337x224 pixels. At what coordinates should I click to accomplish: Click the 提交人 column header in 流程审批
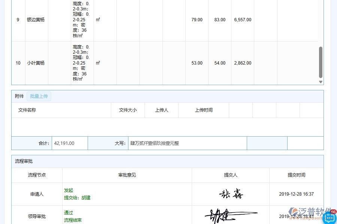(x=230, y=175)
